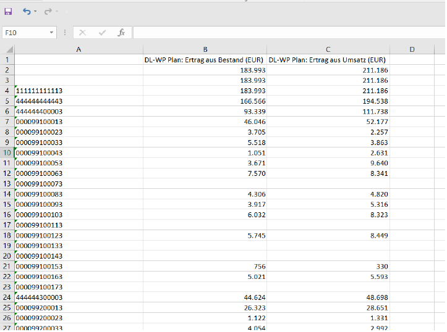Open the Undo history dropdown arrow
The image size is (447, 332).
pyautogui.click(x=35, y=11)
